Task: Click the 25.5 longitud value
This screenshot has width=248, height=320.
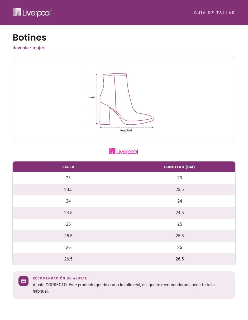Action: [x=180, y=236]
